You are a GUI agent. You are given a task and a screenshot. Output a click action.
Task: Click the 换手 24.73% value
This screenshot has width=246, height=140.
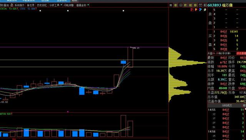pyautogui.click(x=241, y=62)
